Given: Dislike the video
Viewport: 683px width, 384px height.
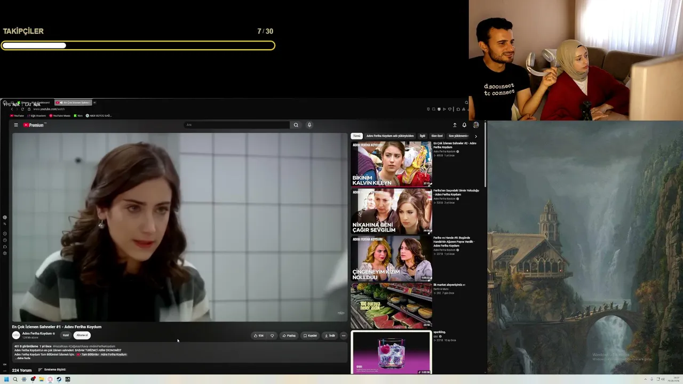Looking at the screenshot, I should coord(272,335).
